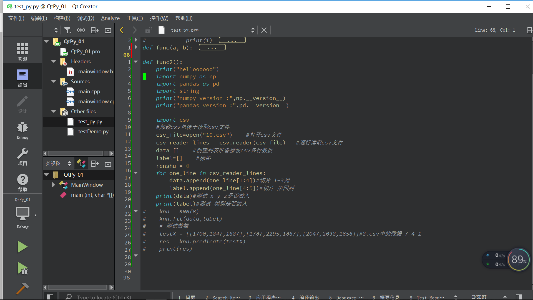Go back with the orange arrow
Screen dimensions: 533x300
(122, 30)
